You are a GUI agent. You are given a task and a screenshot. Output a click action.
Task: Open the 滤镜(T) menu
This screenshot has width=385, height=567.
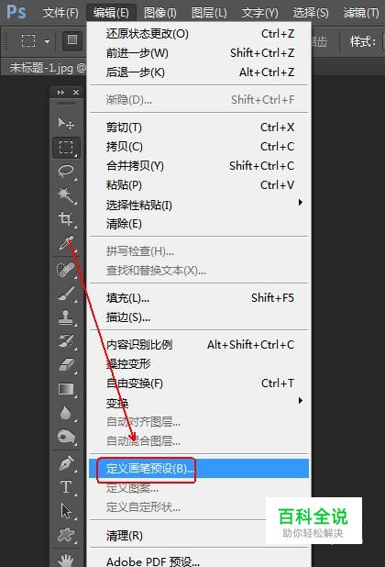click(x=361, y=13)
